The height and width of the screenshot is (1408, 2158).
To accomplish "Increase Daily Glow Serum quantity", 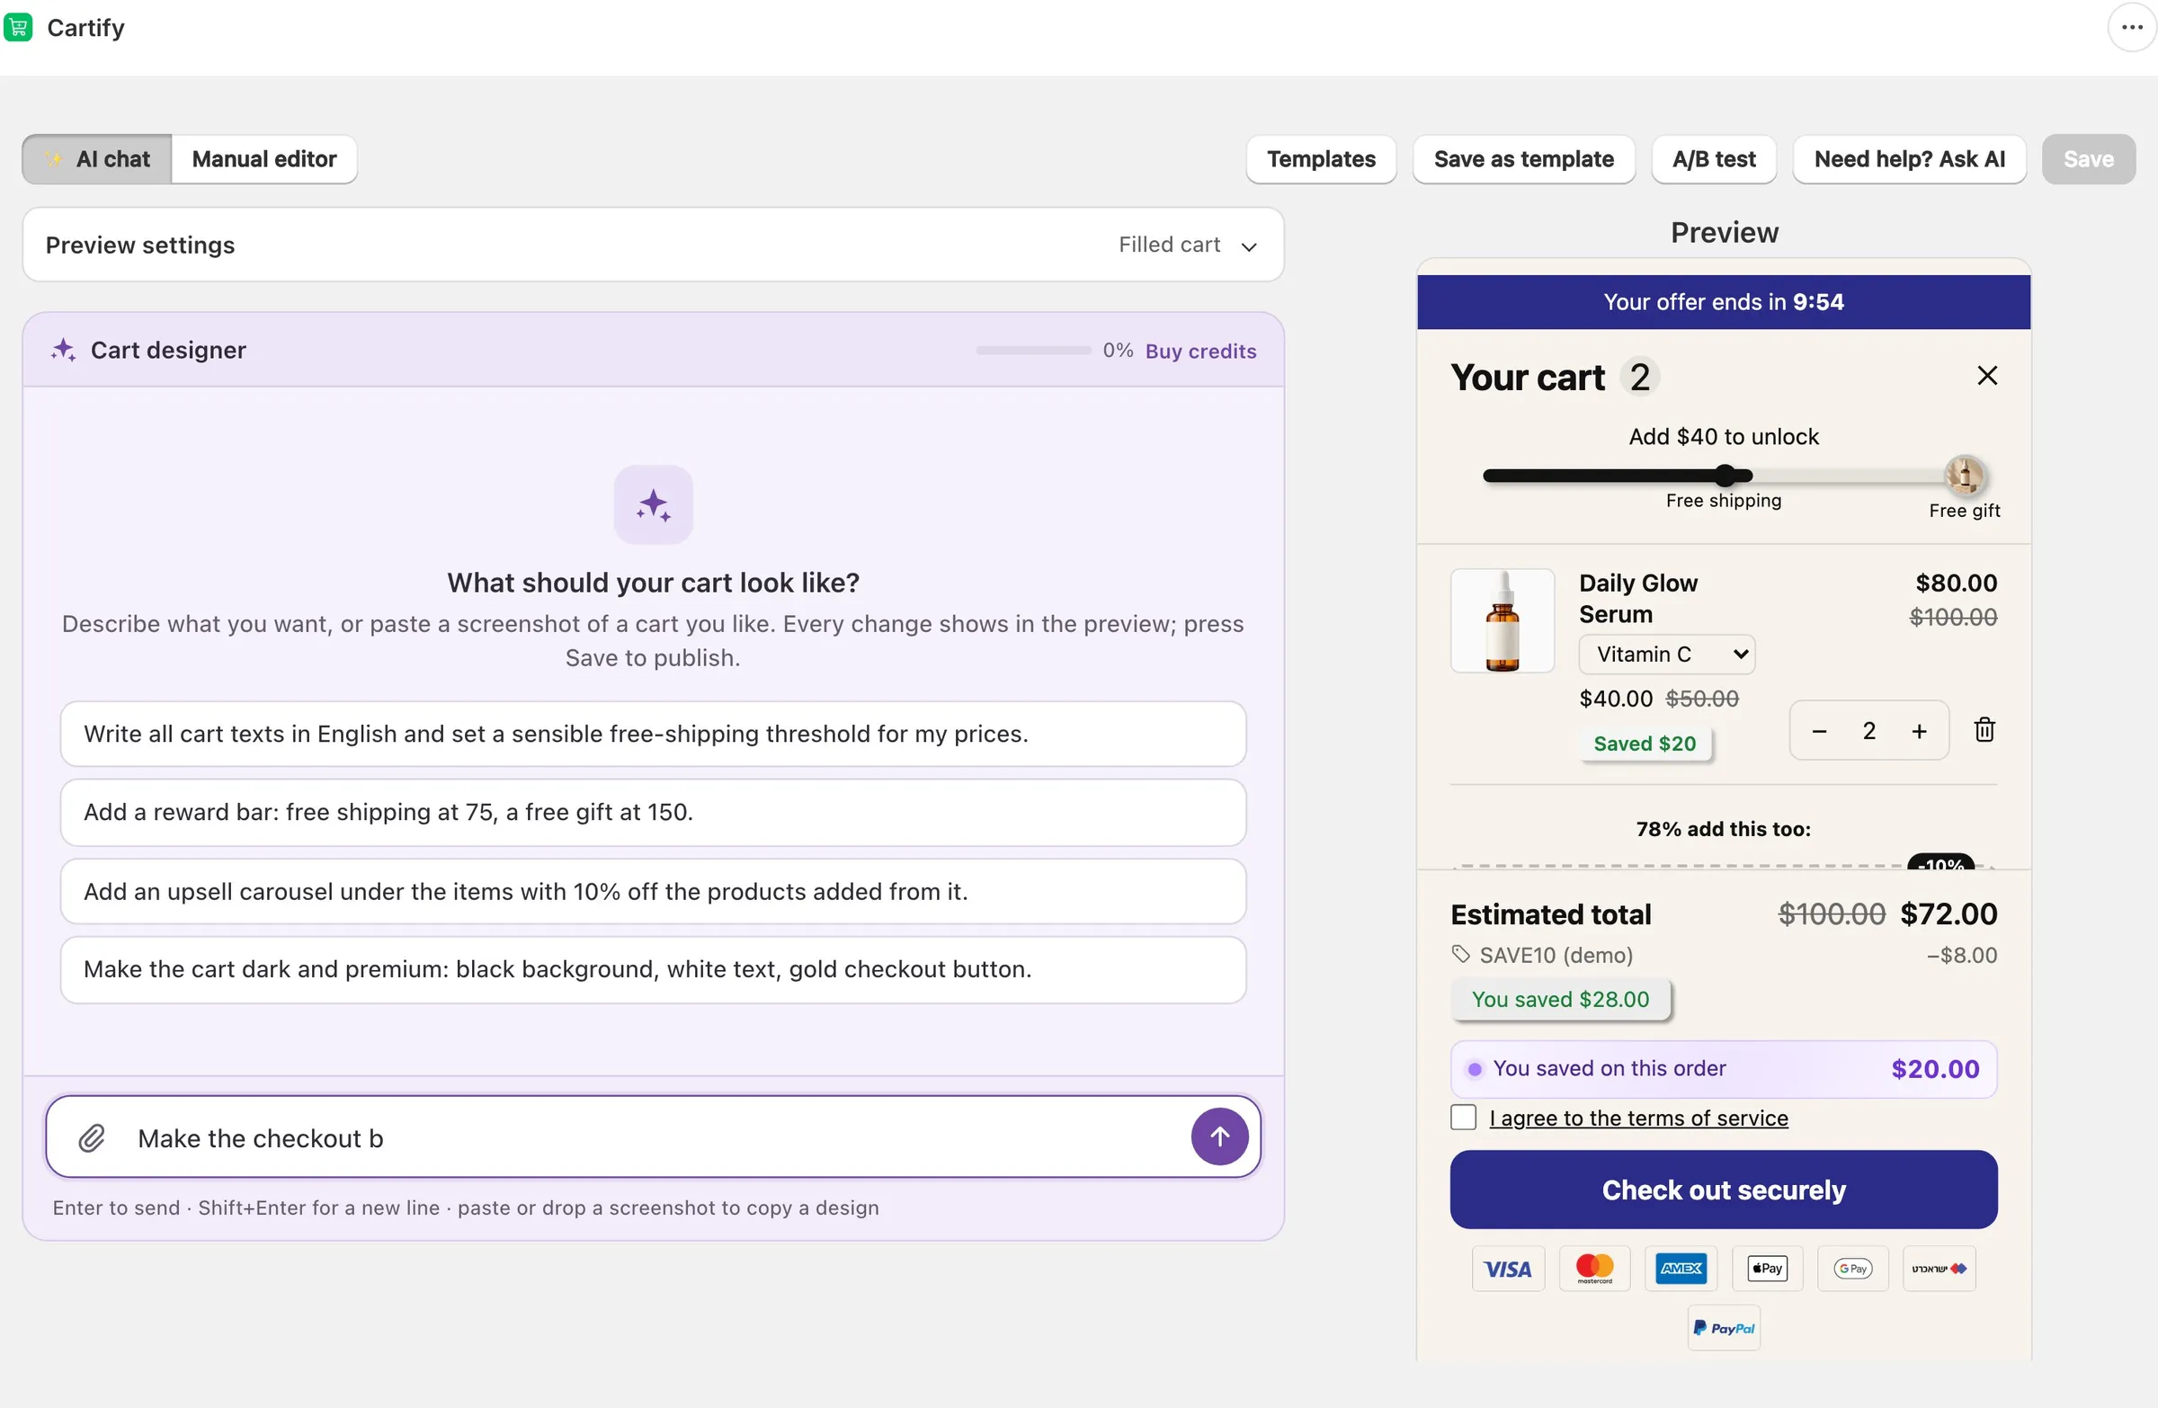I will (1919, 732).
